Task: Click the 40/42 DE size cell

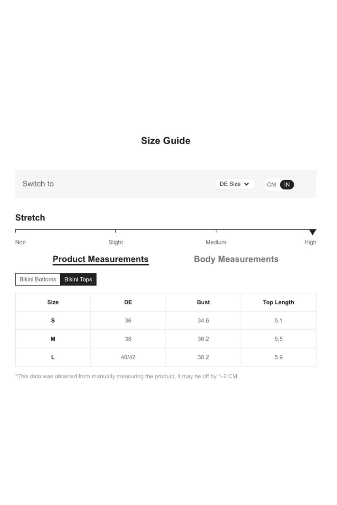Action: (128, 357)
